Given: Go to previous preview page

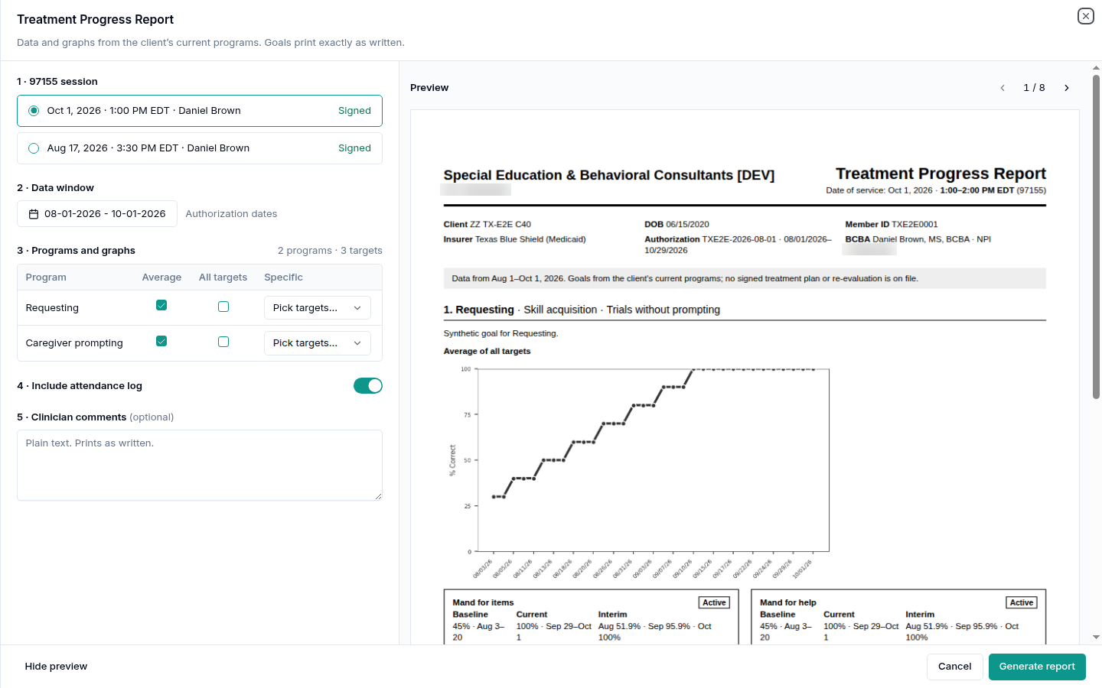Looking at the screenshot, I should point(1003,88).
